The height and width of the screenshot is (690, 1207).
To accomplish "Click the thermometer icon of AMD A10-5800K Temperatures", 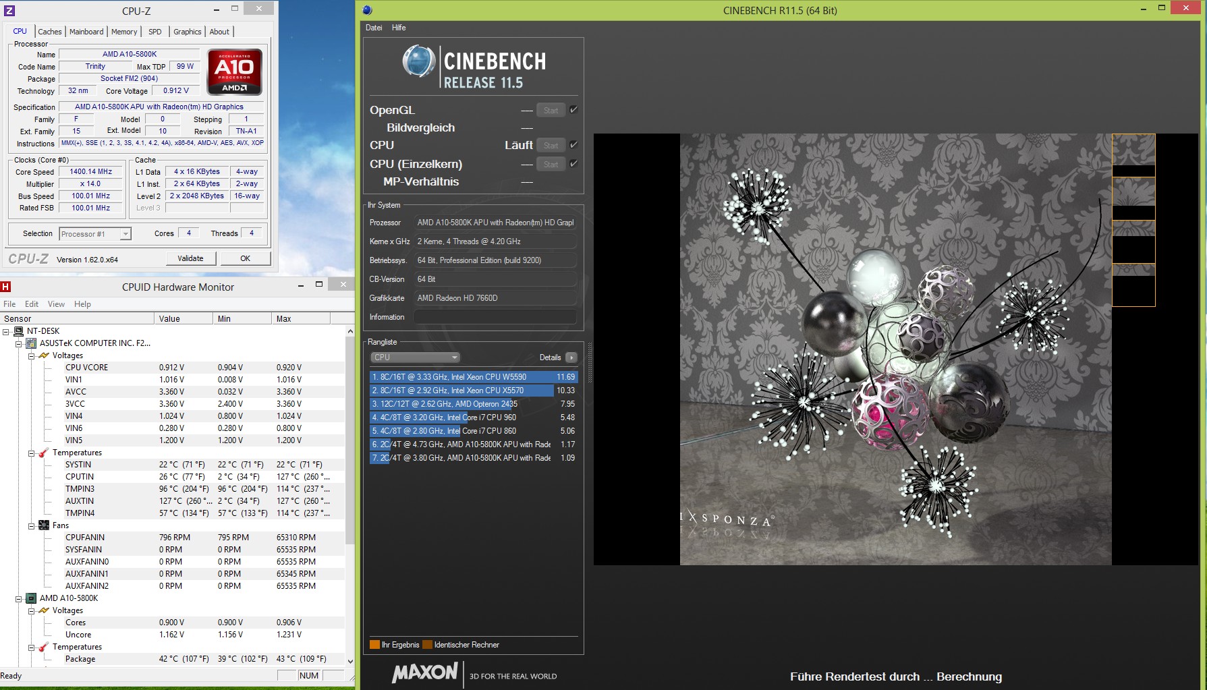I will [x=44, y=647].
